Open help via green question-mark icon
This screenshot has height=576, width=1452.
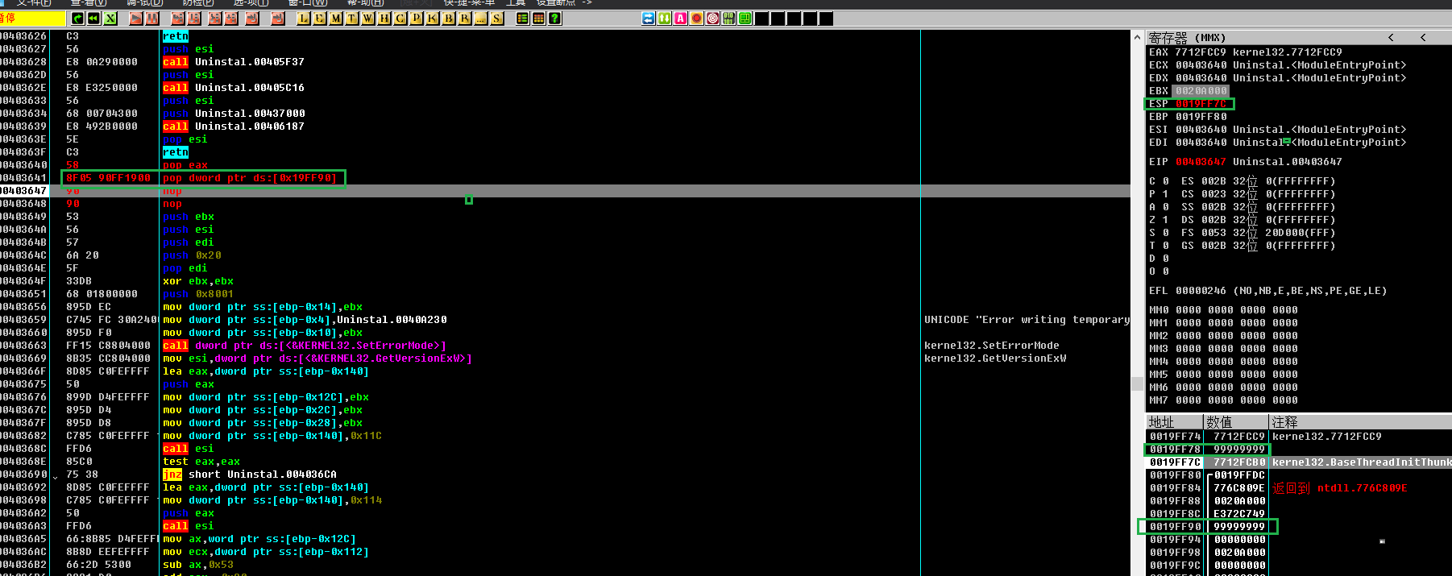[554, 19]
